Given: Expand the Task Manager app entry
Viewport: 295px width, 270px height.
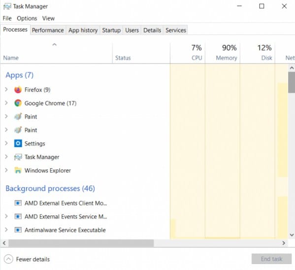Looking at the screenshot, I should (6, 157).
